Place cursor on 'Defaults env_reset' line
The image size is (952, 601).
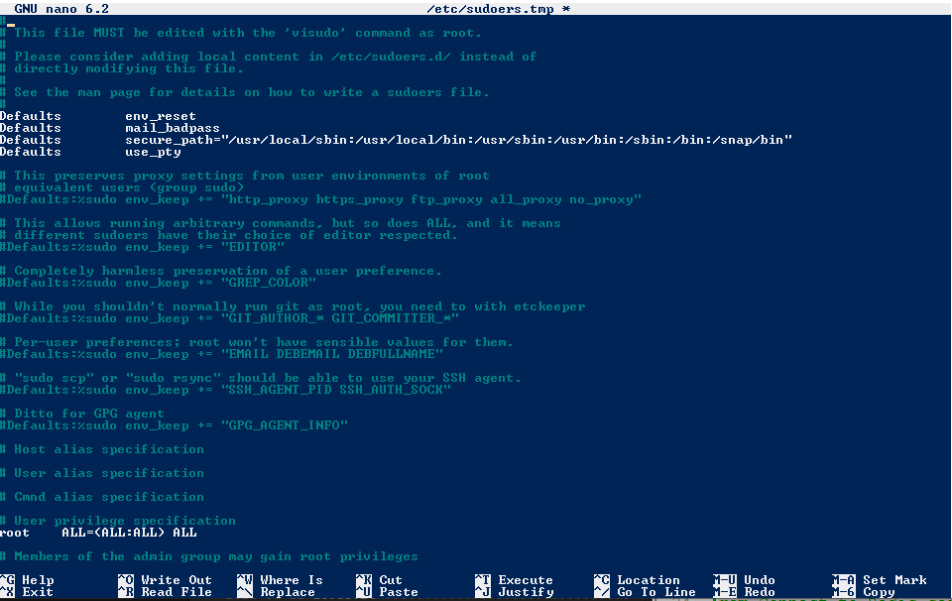pyautogui.click(x=98, y=116)
